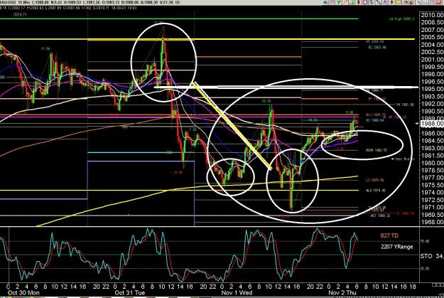Click the red circular clock icon
The height and width of the screenshot is (298, 444).
[x=366, y=2]
